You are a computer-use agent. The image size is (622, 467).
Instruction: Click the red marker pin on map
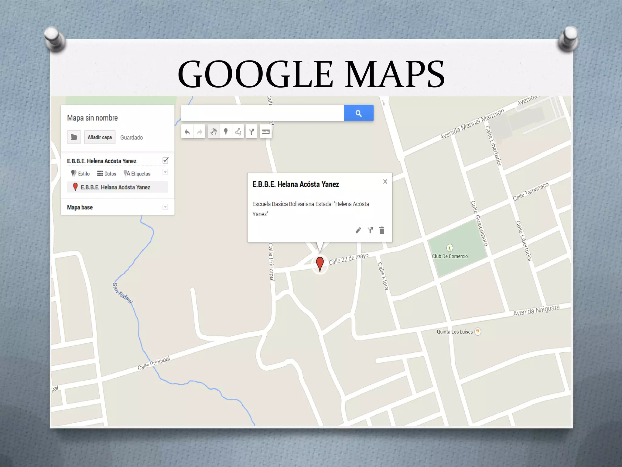point(320,264)
